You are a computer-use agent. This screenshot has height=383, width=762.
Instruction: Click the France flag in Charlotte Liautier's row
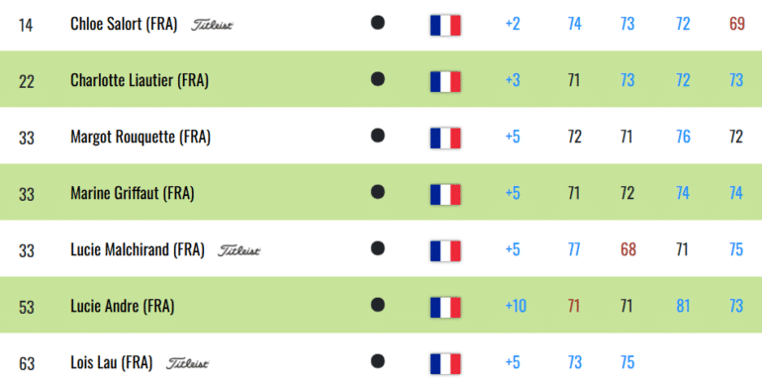[445, 82]
